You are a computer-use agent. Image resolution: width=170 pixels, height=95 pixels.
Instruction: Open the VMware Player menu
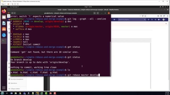click(x=3, y=4)
